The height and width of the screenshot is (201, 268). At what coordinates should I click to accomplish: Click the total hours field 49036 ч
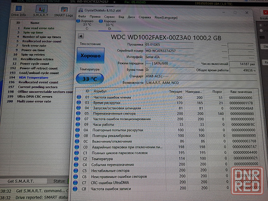(243, 70)
